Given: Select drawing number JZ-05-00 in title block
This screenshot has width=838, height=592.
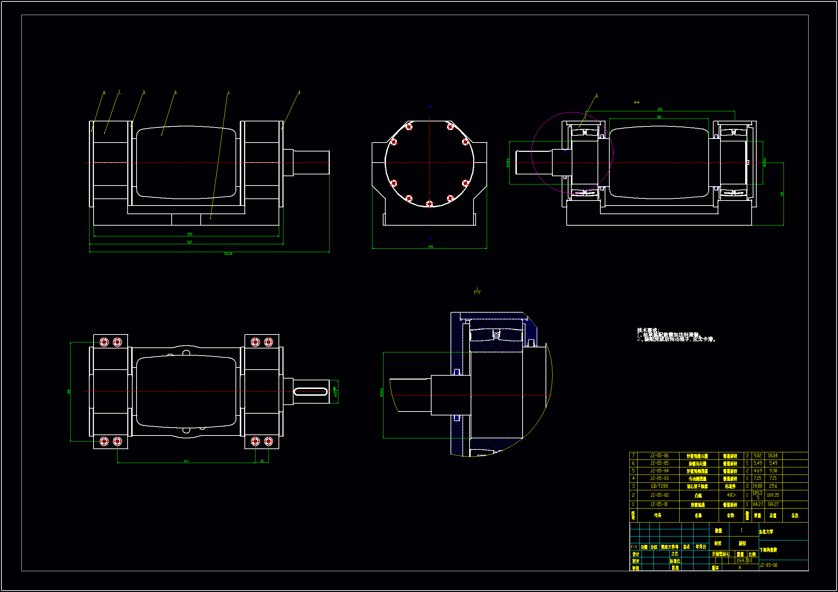Looking at the screenshot, I should click(x=769, y=565).
